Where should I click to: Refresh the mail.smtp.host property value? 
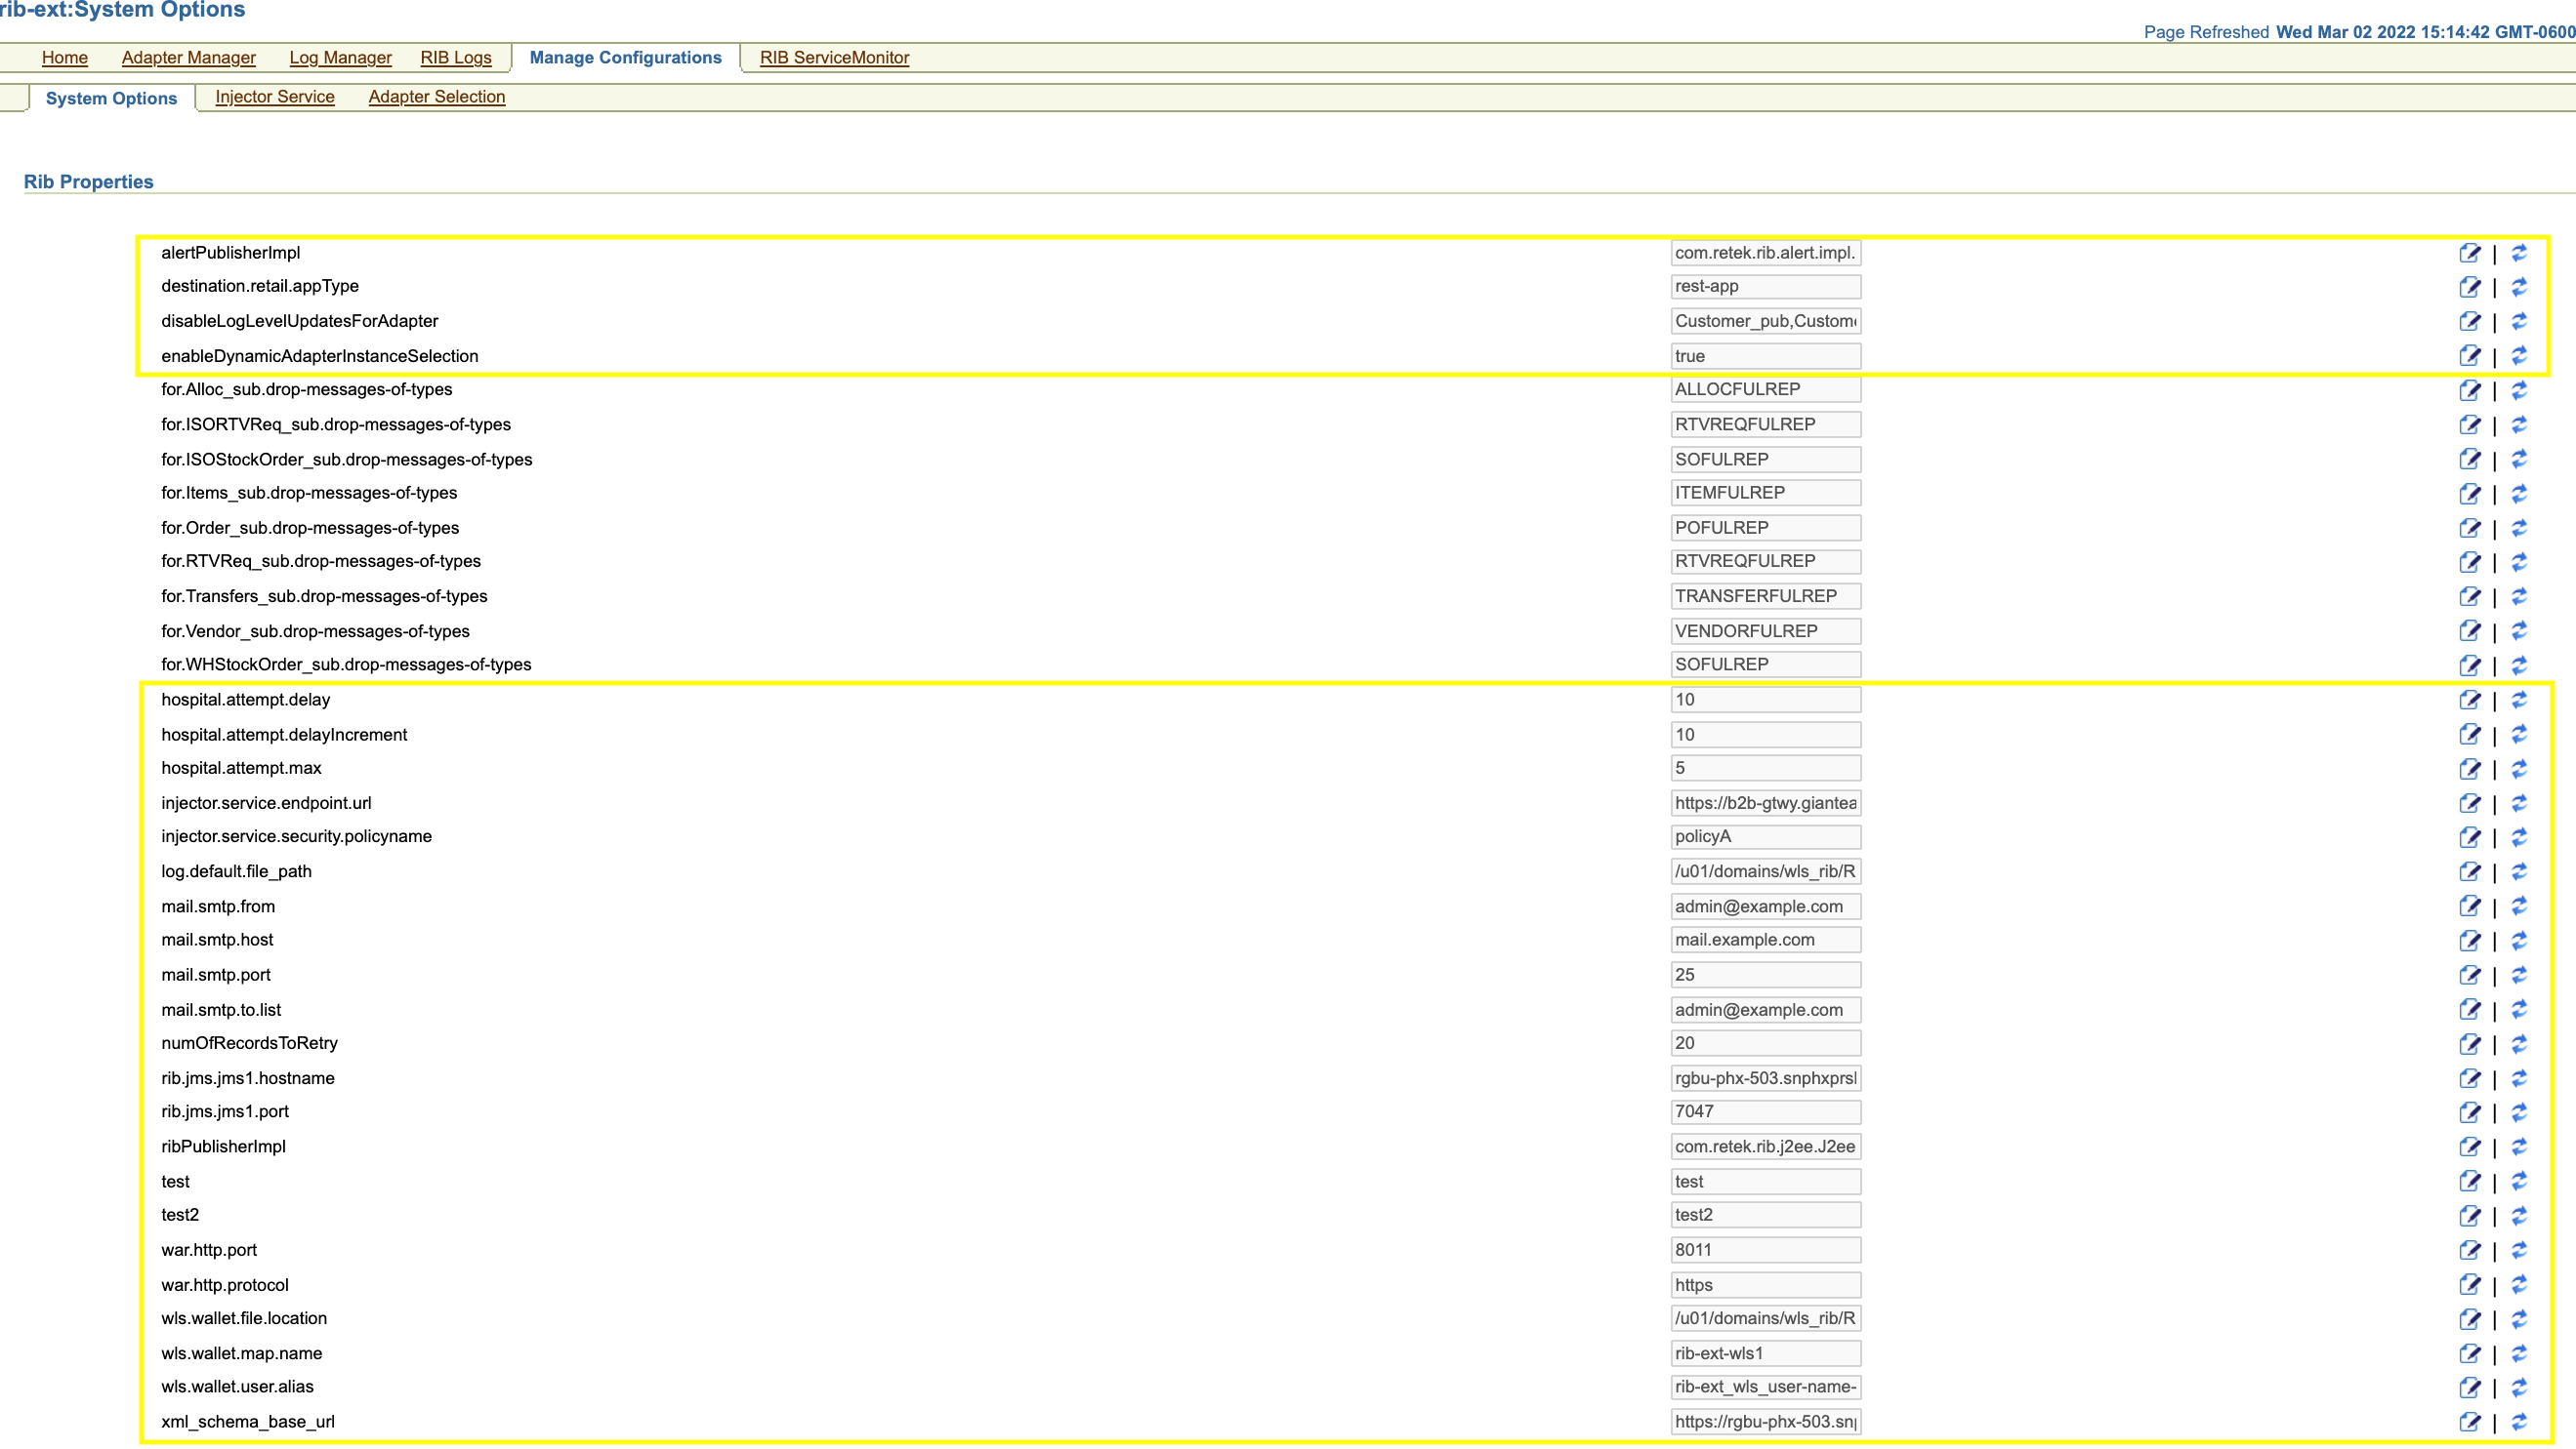point(2519,941)
